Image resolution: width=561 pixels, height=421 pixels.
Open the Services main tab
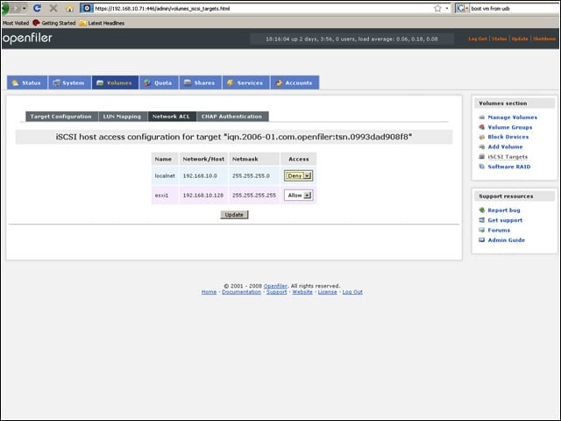245,82
